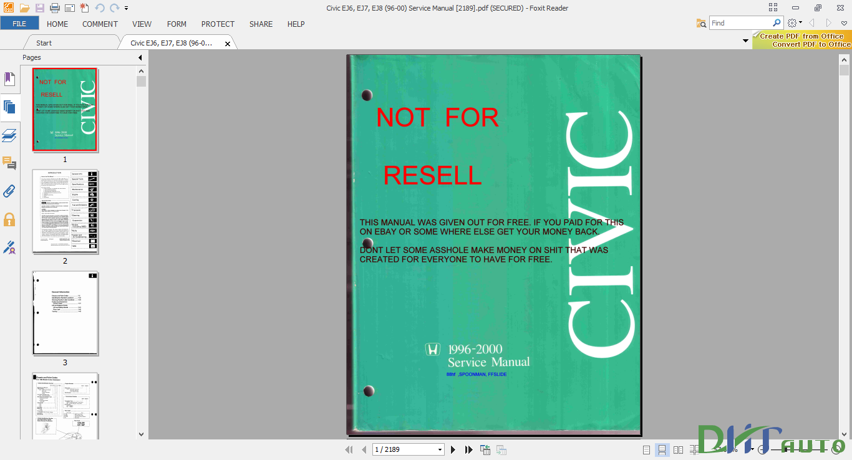Click the Create PDF from Office banner

click(x=801, y=41)
